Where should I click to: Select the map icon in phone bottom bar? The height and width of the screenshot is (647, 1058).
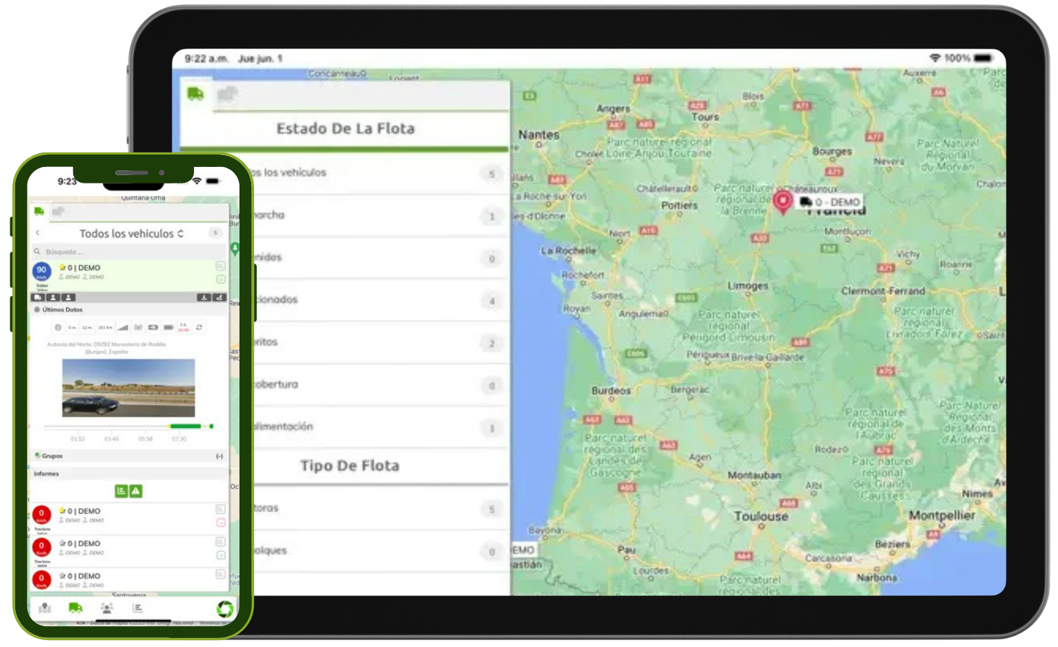click(45, 608)
